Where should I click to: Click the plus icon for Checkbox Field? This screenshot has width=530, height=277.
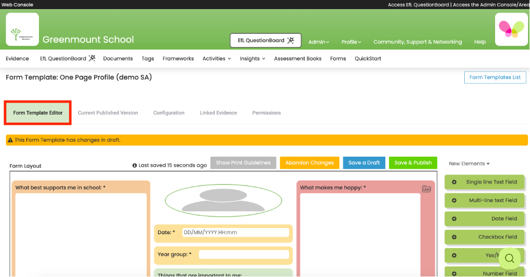point(454,237)
